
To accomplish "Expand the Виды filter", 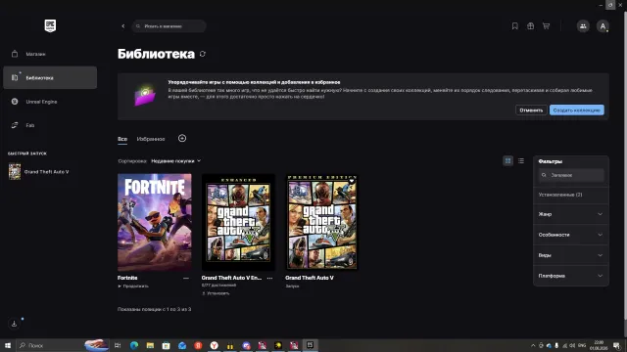I will pyautogui.click(x=570, y=255).
